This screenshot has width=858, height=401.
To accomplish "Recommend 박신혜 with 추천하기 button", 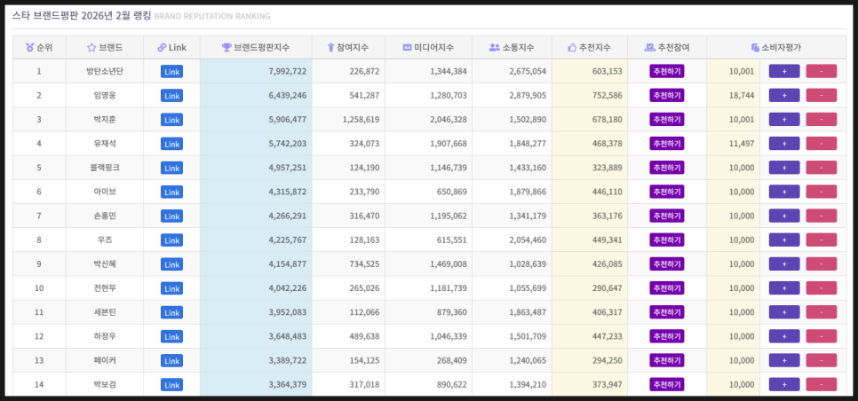I will pyautogui.click(x=667, y=263).
